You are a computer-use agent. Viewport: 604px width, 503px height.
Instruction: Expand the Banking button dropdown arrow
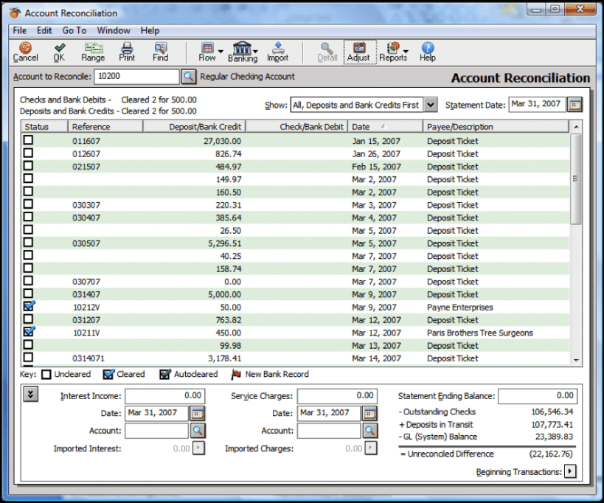pyautogui.click(x=255, y=51)
